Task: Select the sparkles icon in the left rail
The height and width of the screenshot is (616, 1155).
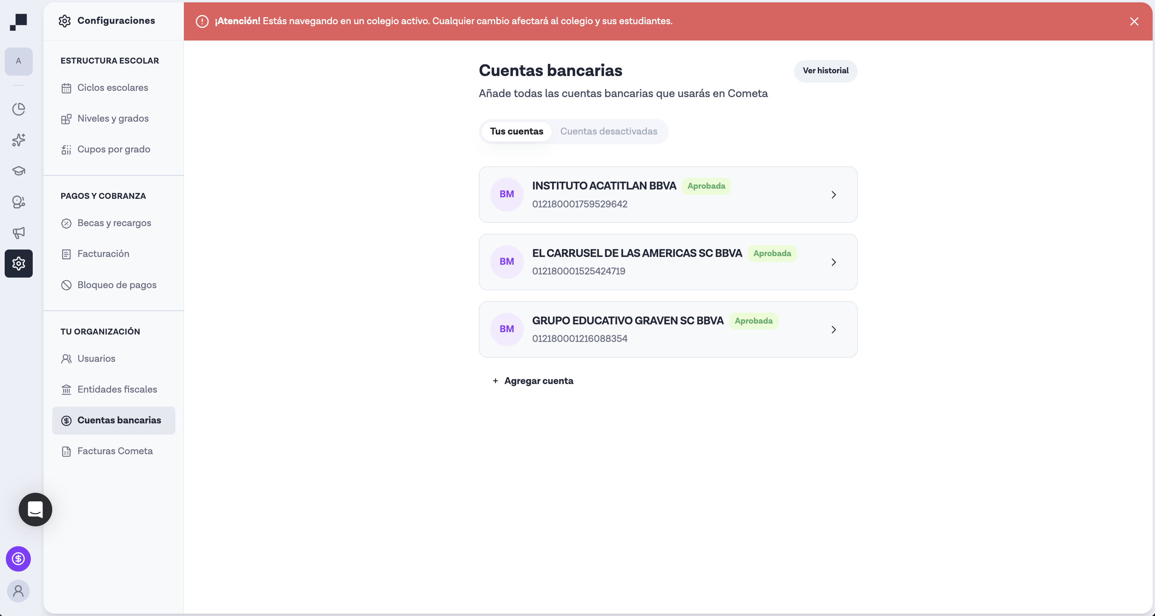Action: (x=18, y=140)
